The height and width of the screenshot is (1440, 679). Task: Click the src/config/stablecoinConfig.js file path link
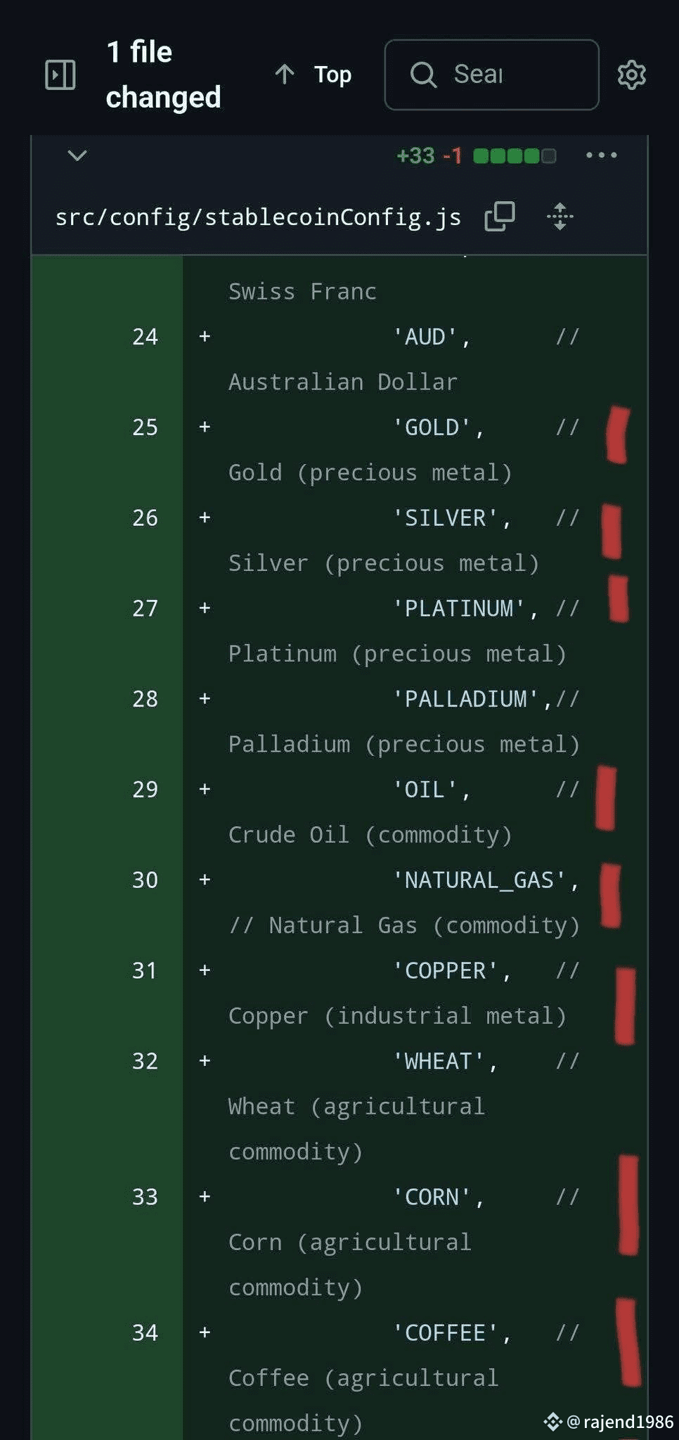pos(258,217)
